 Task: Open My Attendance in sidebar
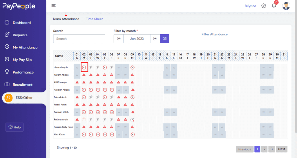click(25, 47)
